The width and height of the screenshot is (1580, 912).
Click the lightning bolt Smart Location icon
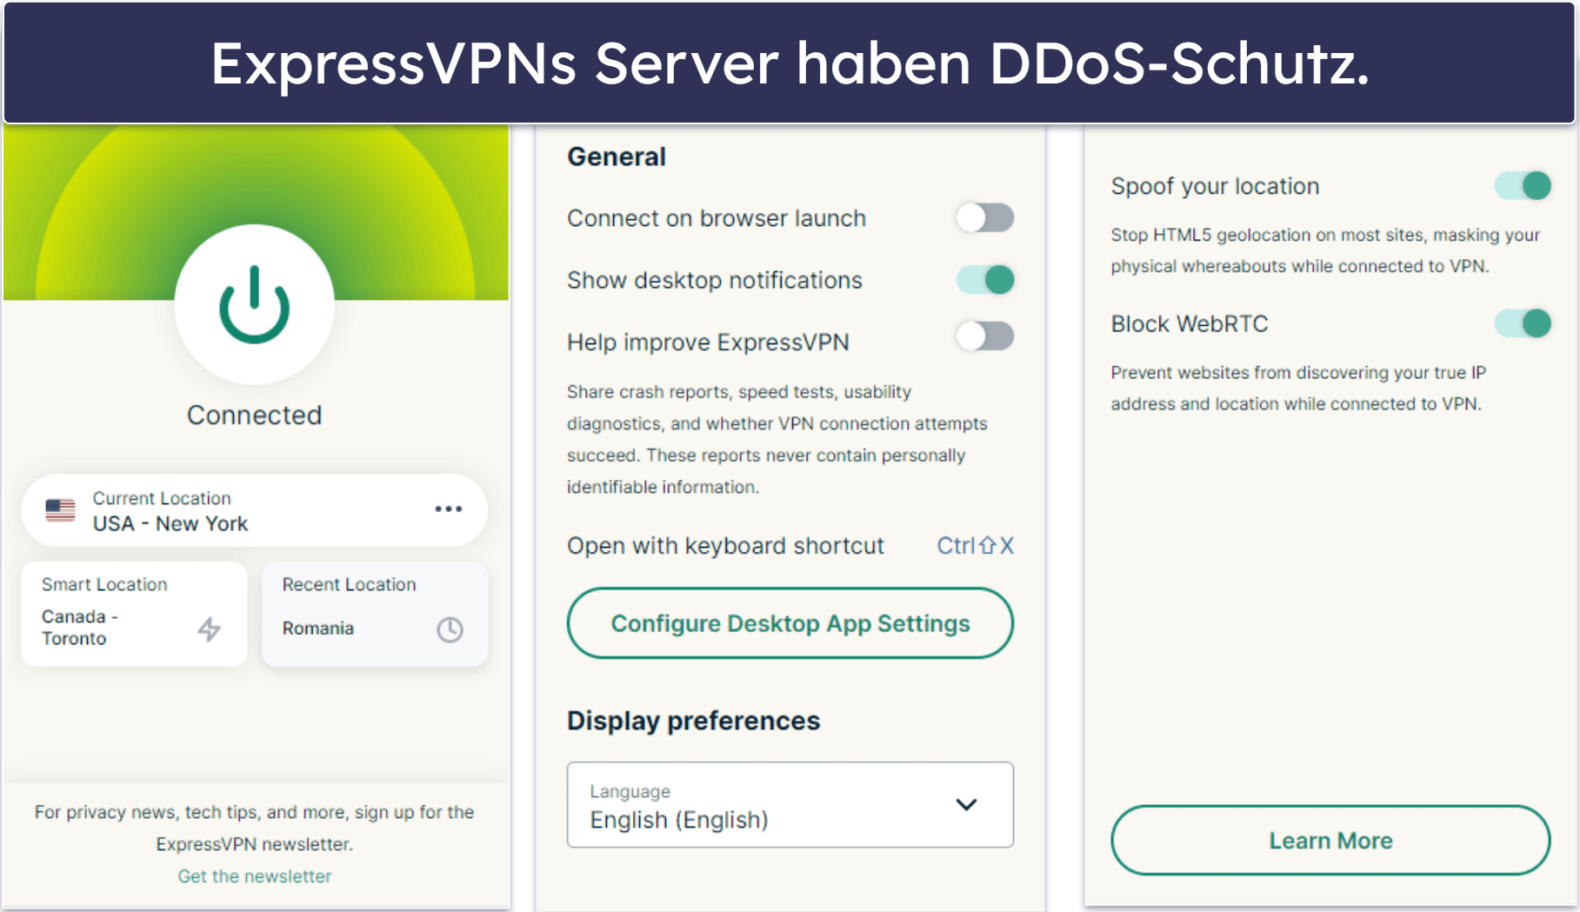[209, 629]
